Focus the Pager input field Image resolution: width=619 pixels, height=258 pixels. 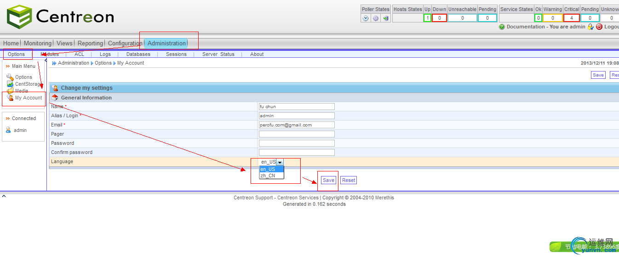297,134
